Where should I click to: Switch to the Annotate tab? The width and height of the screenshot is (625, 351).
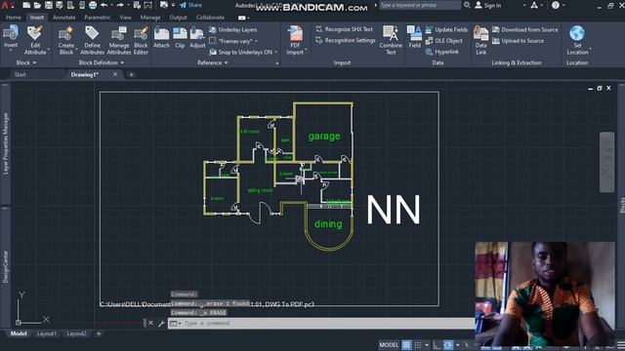pos(63,18)
